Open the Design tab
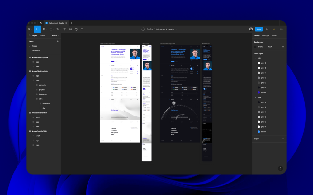Image resolution: width=313 pixels, height=195 pixels. (257, 36)
